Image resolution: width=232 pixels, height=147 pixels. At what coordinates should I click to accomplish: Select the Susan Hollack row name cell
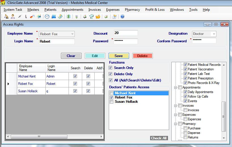(x=31, y=91)
